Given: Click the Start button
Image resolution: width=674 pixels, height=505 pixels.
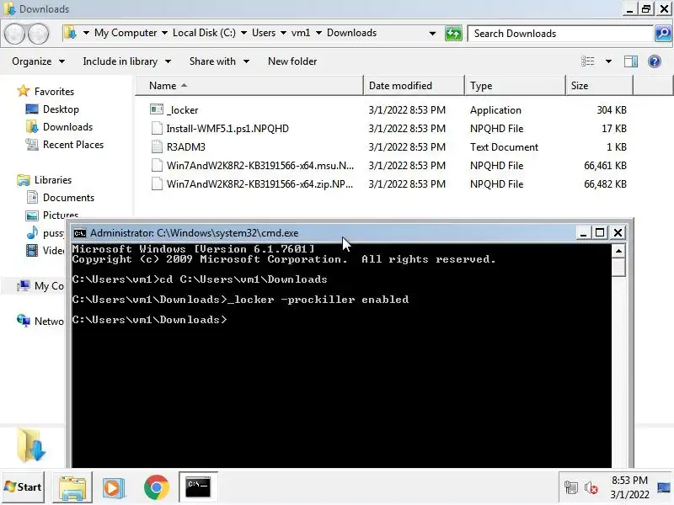Looking at the screenshot, I should tap(24, 487).
